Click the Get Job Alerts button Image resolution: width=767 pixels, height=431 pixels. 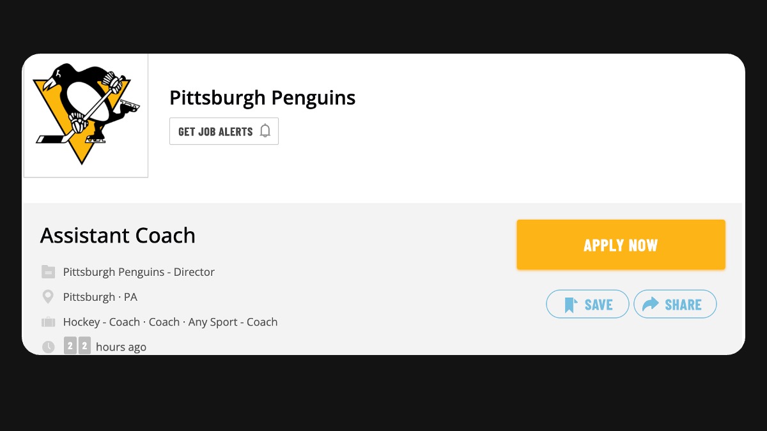[x=224, y=130]
